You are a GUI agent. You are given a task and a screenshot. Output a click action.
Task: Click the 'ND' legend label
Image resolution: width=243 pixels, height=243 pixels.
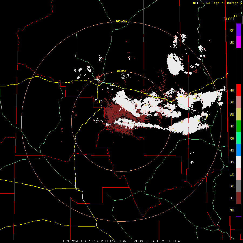(232, 210)
